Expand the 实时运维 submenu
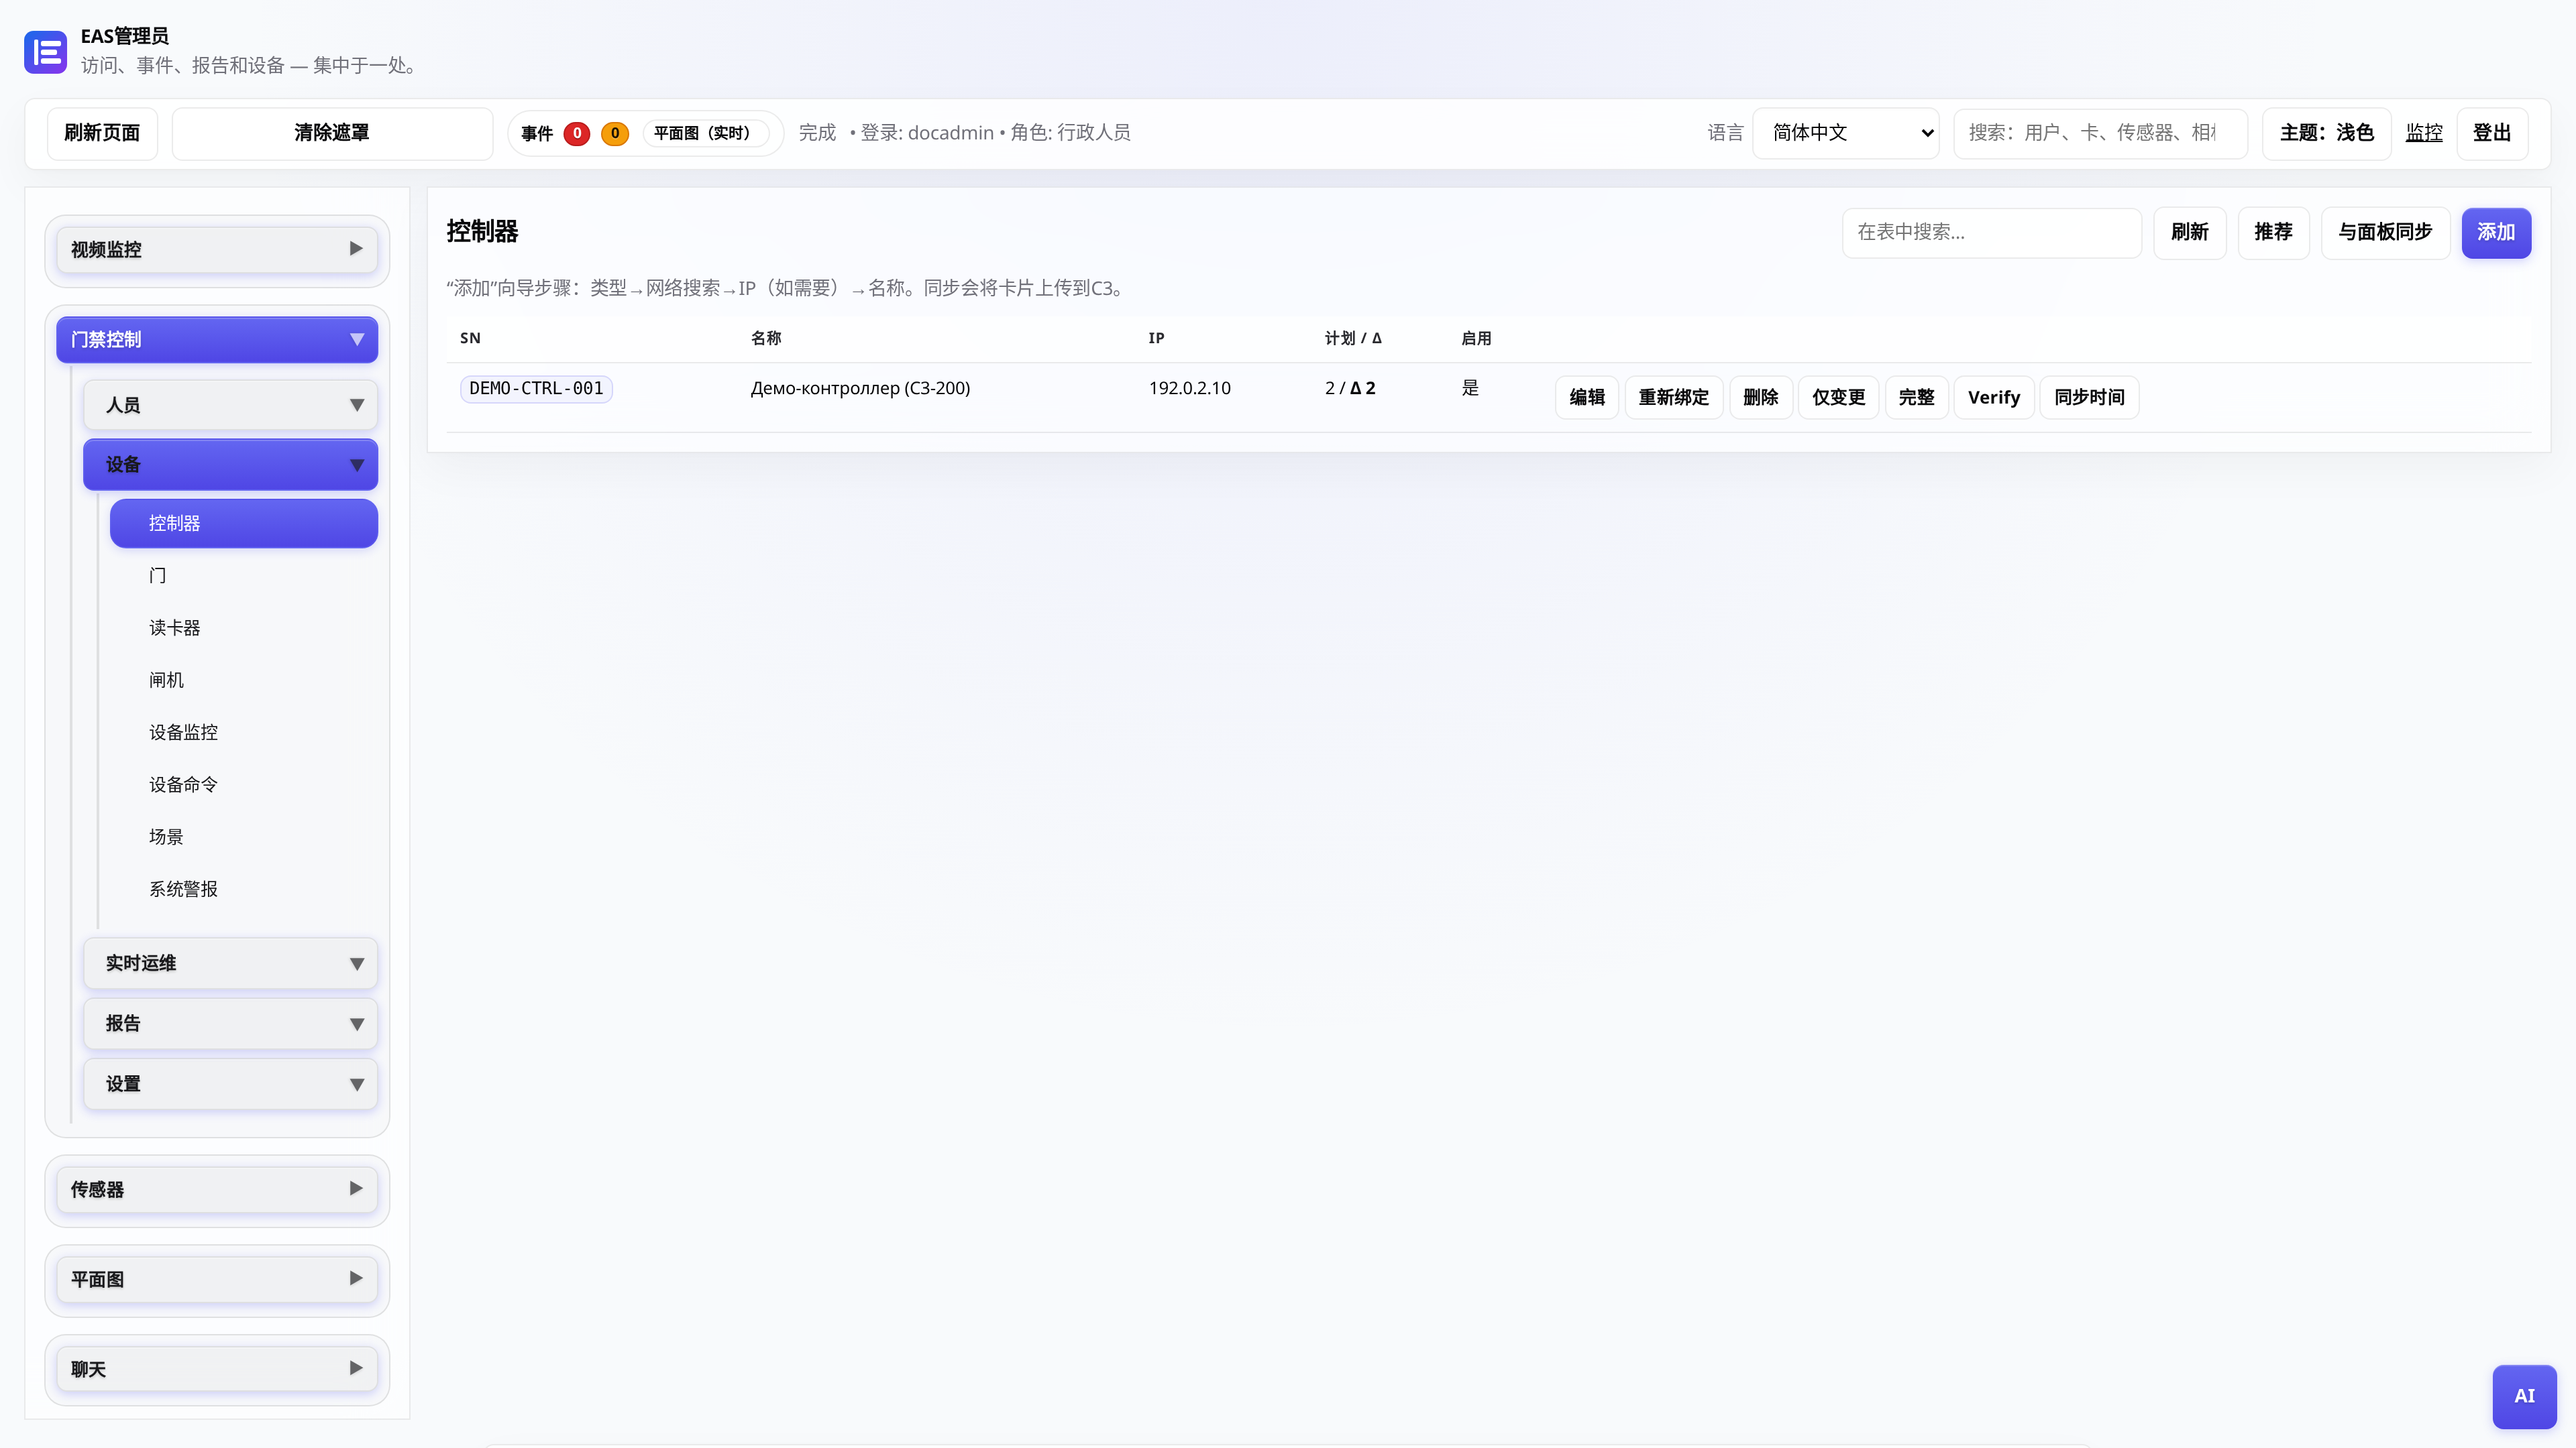2576x1448 pixels. [230, 963]
